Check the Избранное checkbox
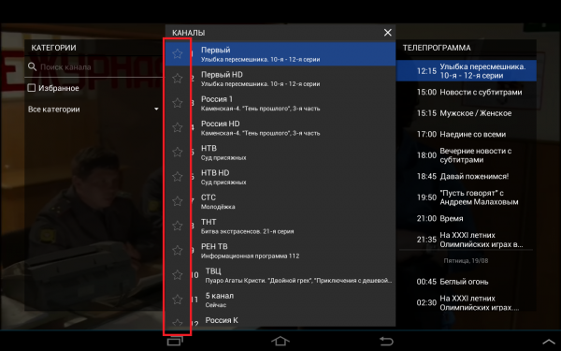561x351 pixels. pyautogui.click(x=32, y=88)
